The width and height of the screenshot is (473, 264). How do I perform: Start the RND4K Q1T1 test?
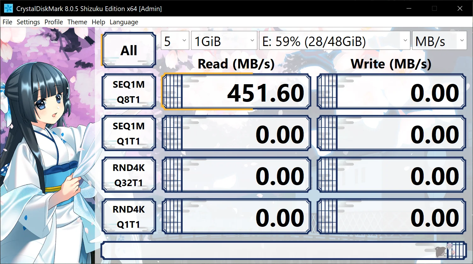click(x=129, y=217)
